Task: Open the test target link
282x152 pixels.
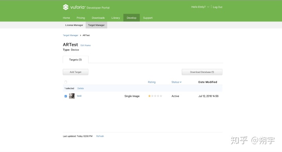Action: 79,96
